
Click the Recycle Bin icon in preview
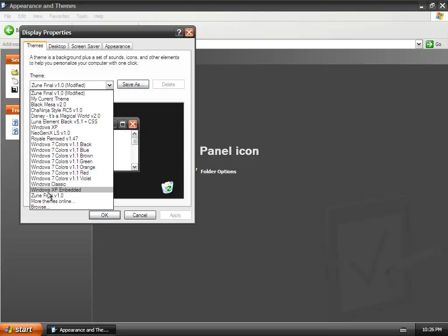[168, 187]
